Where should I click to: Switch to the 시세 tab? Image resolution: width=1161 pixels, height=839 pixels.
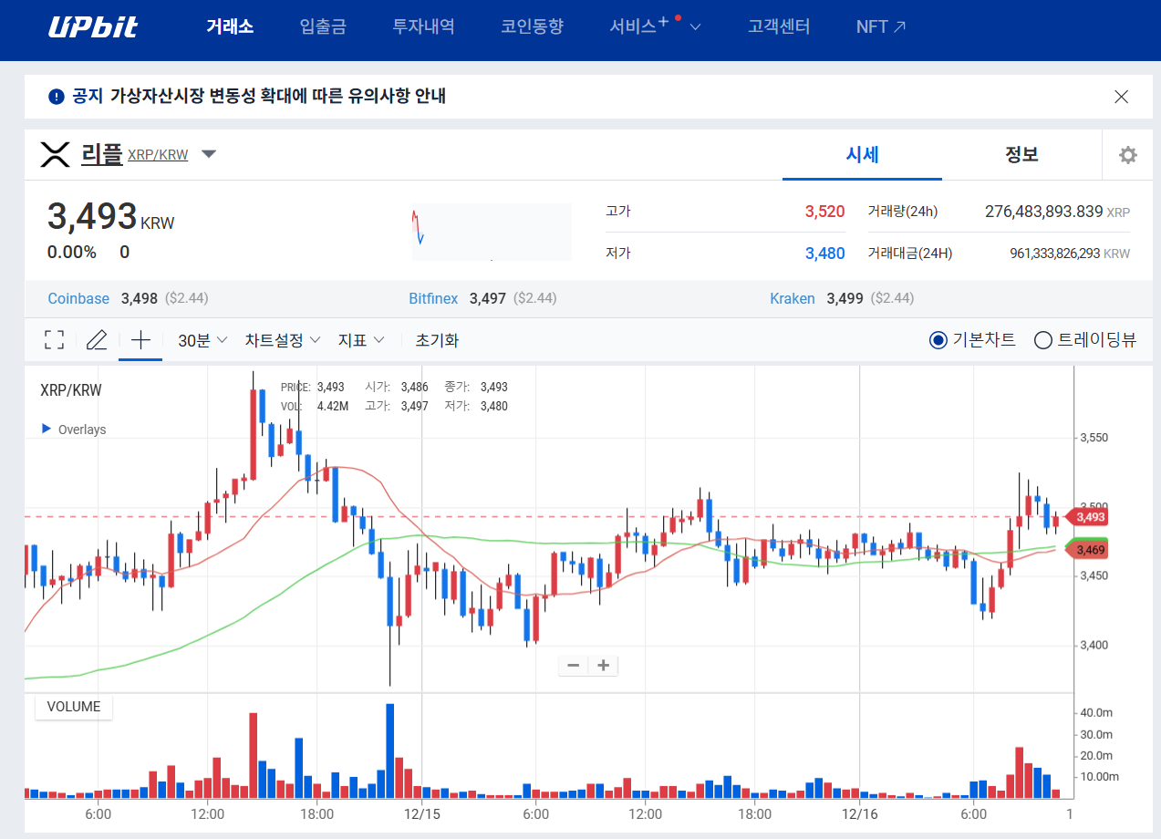tap(862, 154)
